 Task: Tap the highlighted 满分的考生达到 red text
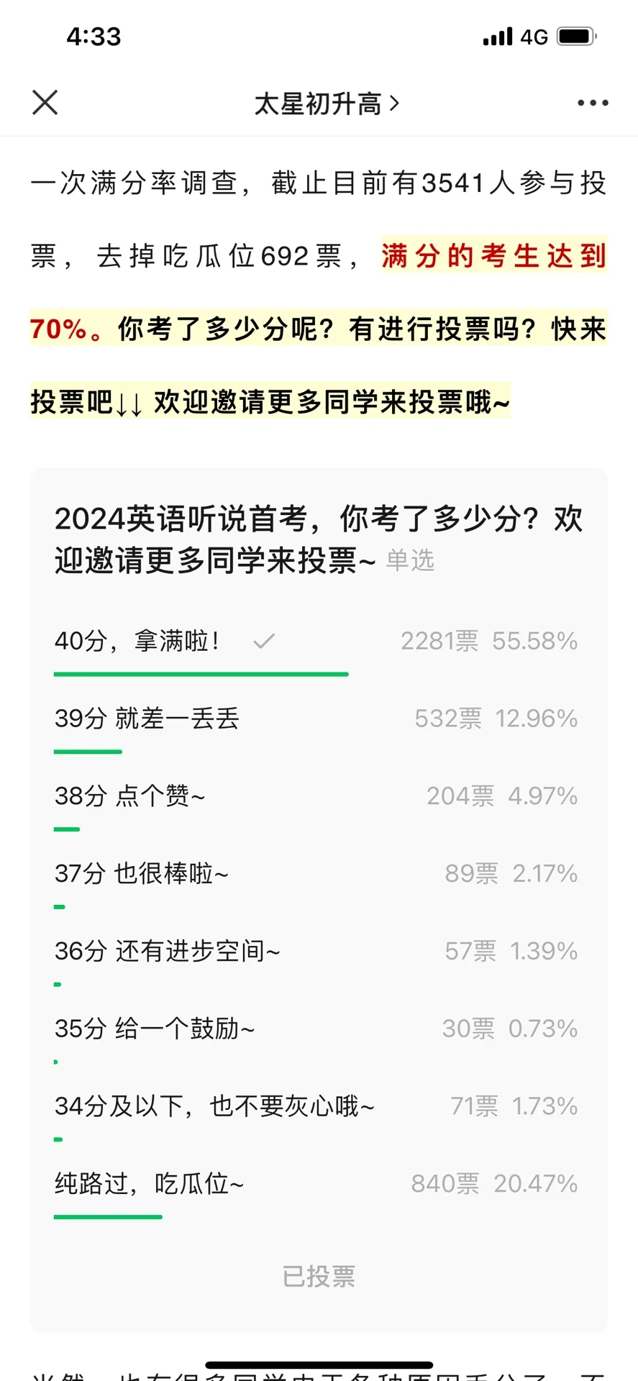494,256
